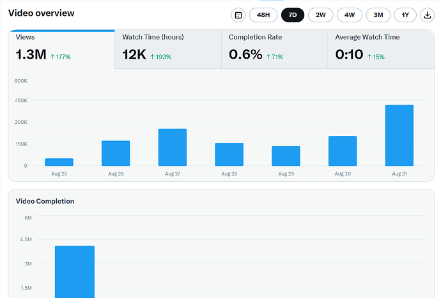Select the 7D time range
The height and width of the screenshot is (298, 441).
pyautogui.click(x=293, y=15)
